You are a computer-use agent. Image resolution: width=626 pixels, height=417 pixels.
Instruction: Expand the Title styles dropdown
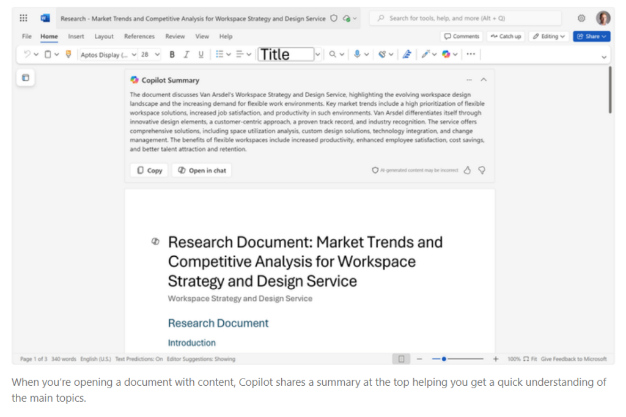(x=317, y=54)
